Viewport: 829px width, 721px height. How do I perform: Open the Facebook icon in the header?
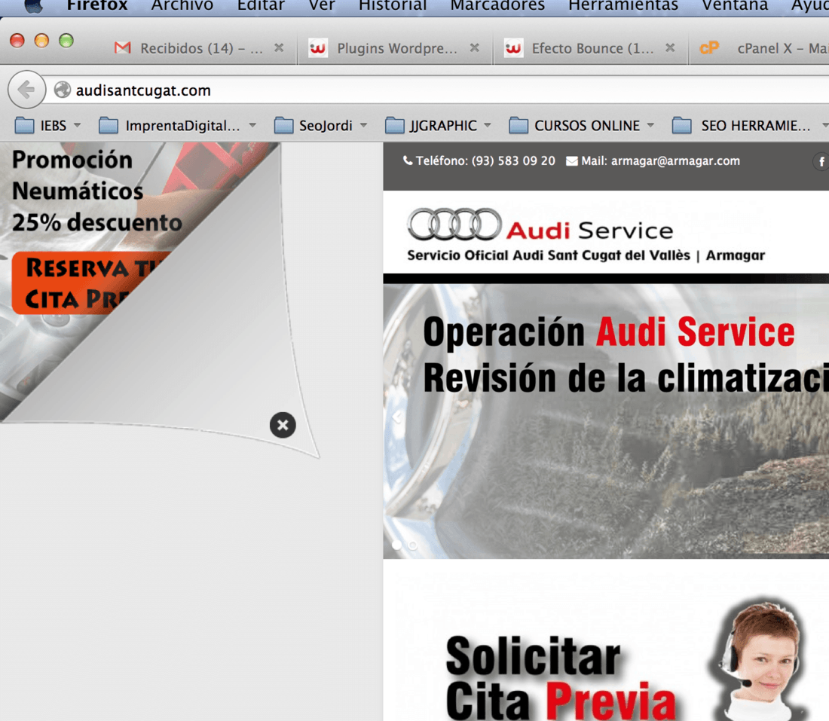tap(821, 162)
